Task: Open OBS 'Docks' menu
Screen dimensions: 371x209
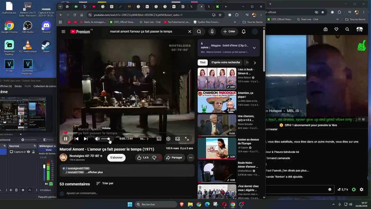Action: (18, 86)
